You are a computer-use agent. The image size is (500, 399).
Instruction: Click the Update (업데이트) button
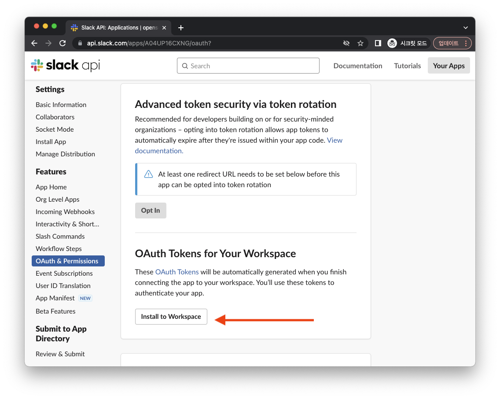click(449, 43)
